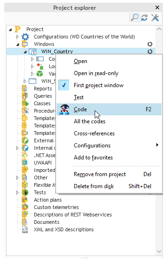Collapse the Windows node
Viewport: 168px width, 260px height.
[18, 44]
